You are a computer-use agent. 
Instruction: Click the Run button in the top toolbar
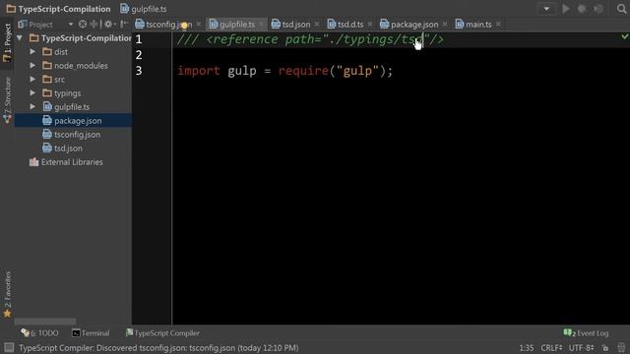[x=566, y=9]
